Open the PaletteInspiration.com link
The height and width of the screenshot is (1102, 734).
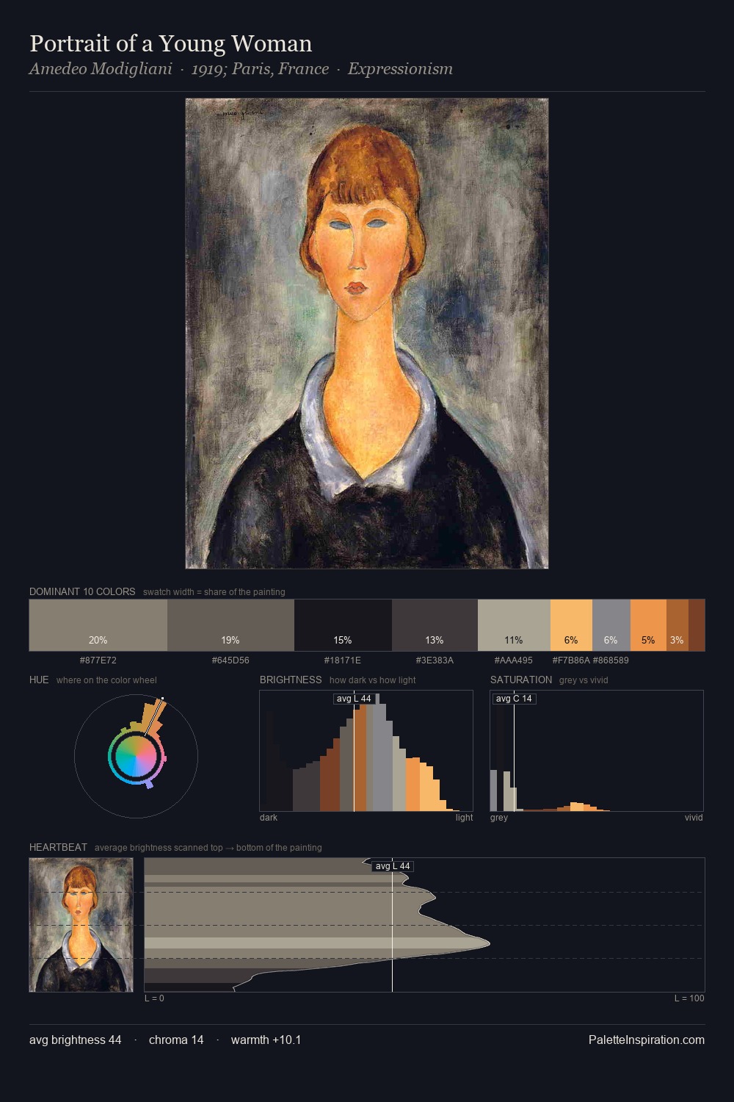[x=647, y=1040]
